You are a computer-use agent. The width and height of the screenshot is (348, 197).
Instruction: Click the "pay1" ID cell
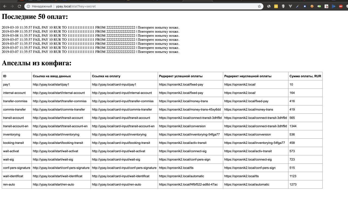[17, 84]
